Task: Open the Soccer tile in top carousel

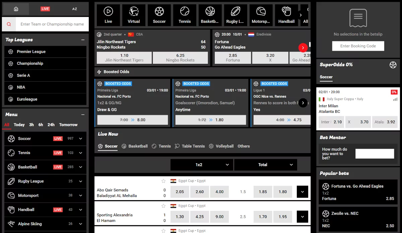Action: tap(159, 15)
